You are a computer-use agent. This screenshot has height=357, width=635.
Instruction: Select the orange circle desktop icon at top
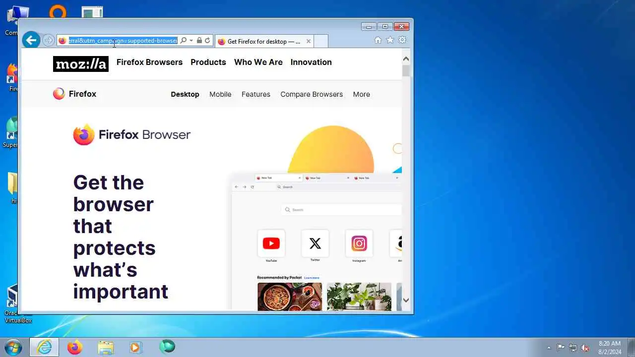tap(58, 12)
